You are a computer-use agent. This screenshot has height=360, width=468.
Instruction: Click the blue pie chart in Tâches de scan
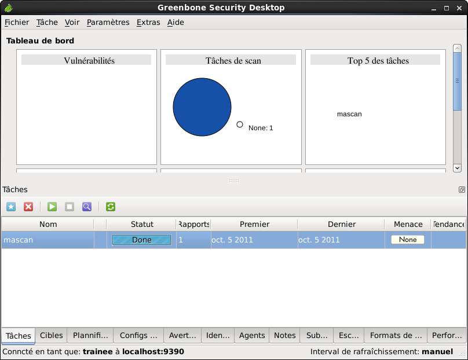202,107
